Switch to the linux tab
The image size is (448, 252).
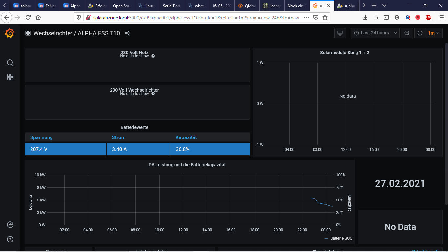click(147, 6)
